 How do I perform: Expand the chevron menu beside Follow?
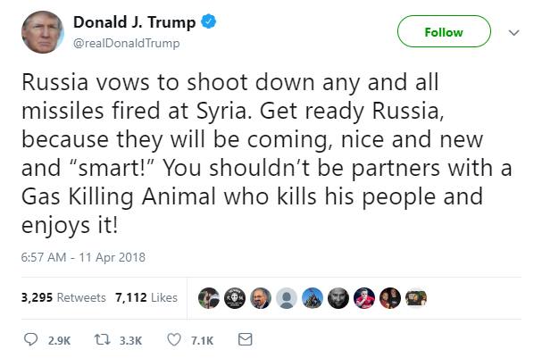point(513,31)
